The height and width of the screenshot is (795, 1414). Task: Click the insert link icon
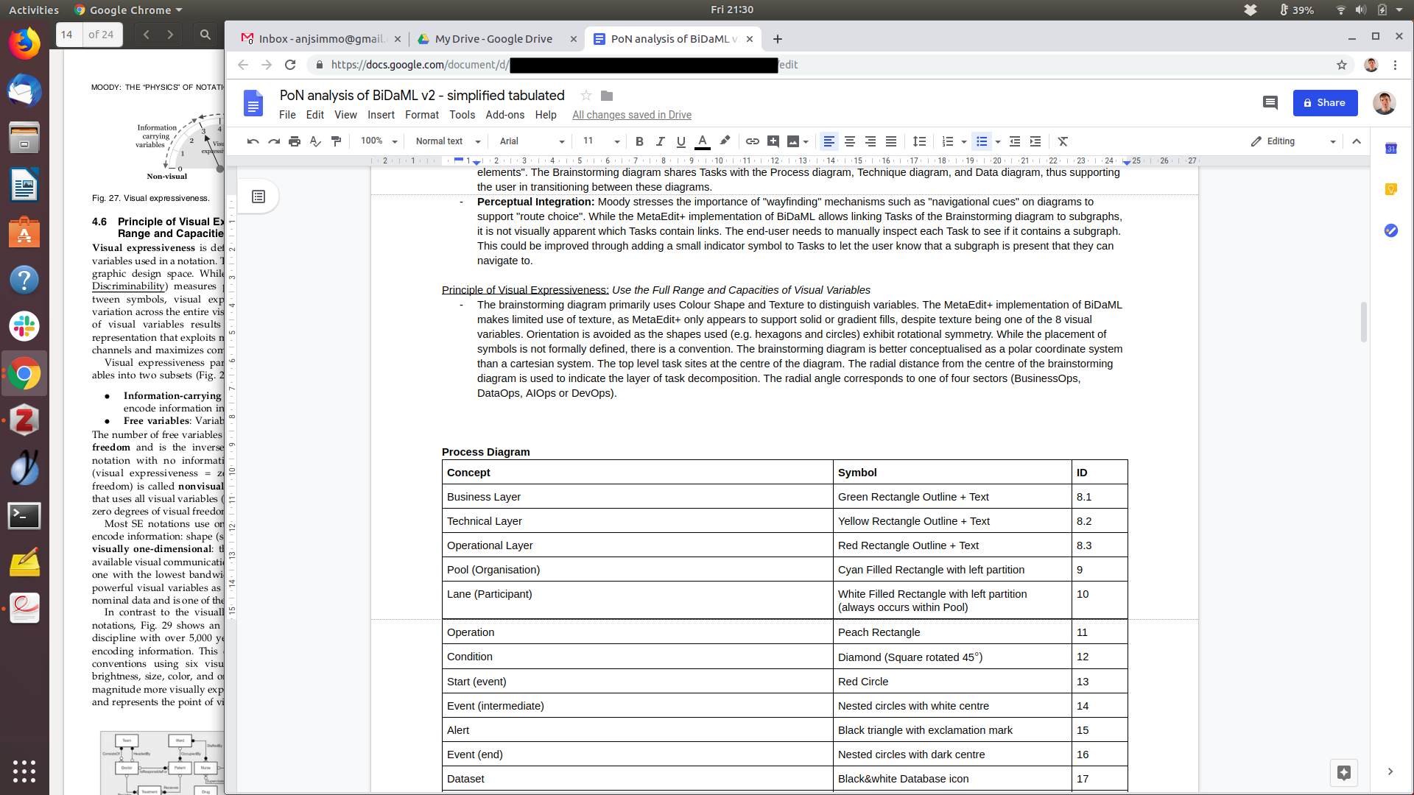(x=752, y=141)
